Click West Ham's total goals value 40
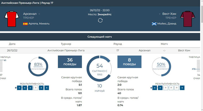The height and width of the screenshot is (111, 203). point(119,93)
